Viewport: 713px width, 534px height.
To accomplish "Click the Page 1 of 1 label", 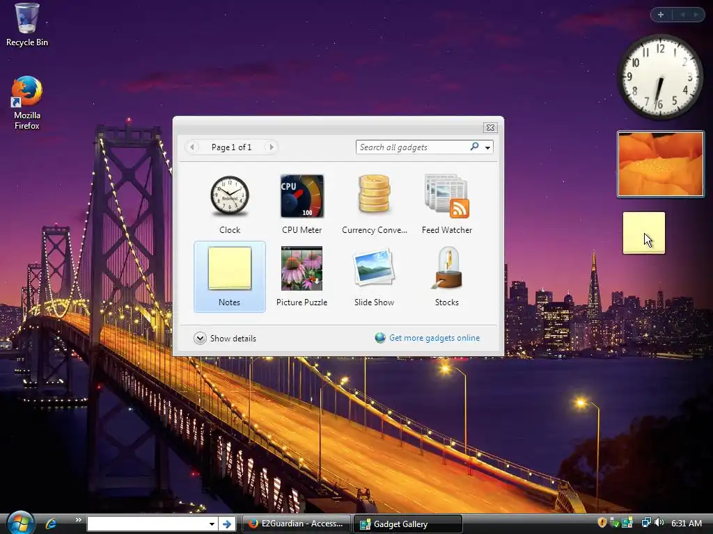I will (231, 147).
